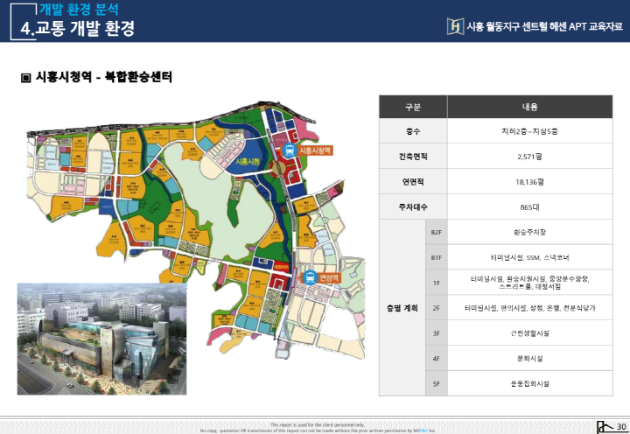This screenshot has height=434, width=630.
Task: Select the 18,136평 total floor area value
Action: pyautogui.click(x=529, y=182)
